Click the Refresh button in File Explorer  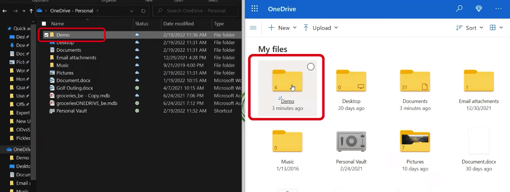(143, 11)
